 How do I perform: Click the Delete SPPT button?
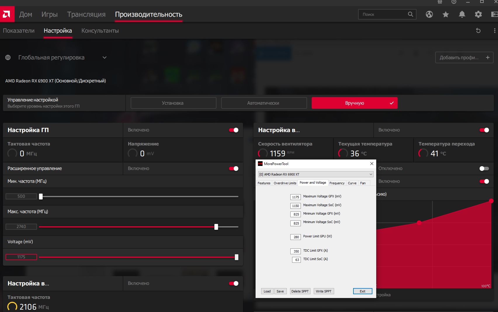300,291
